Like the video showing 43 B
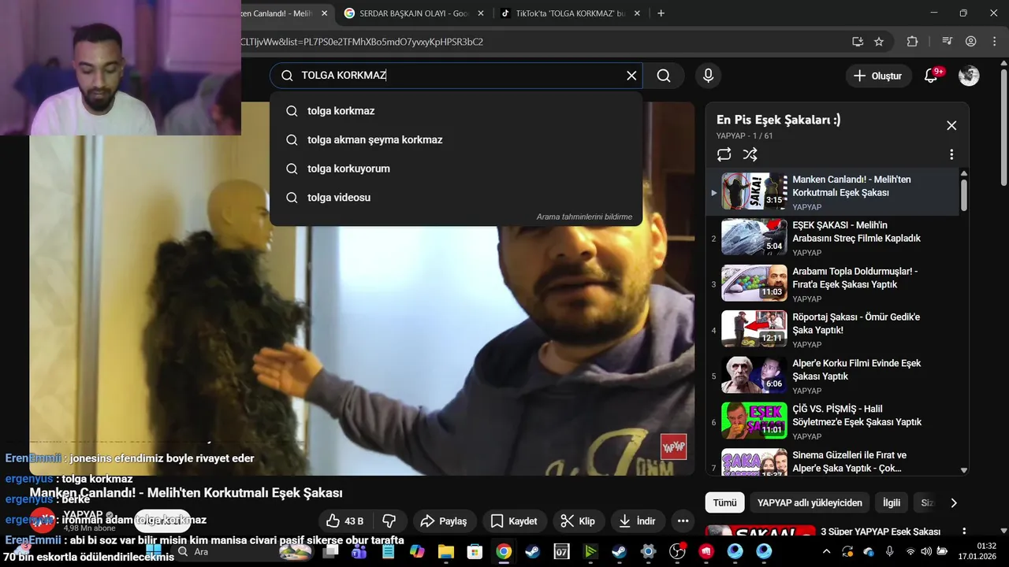 point(344,521)
